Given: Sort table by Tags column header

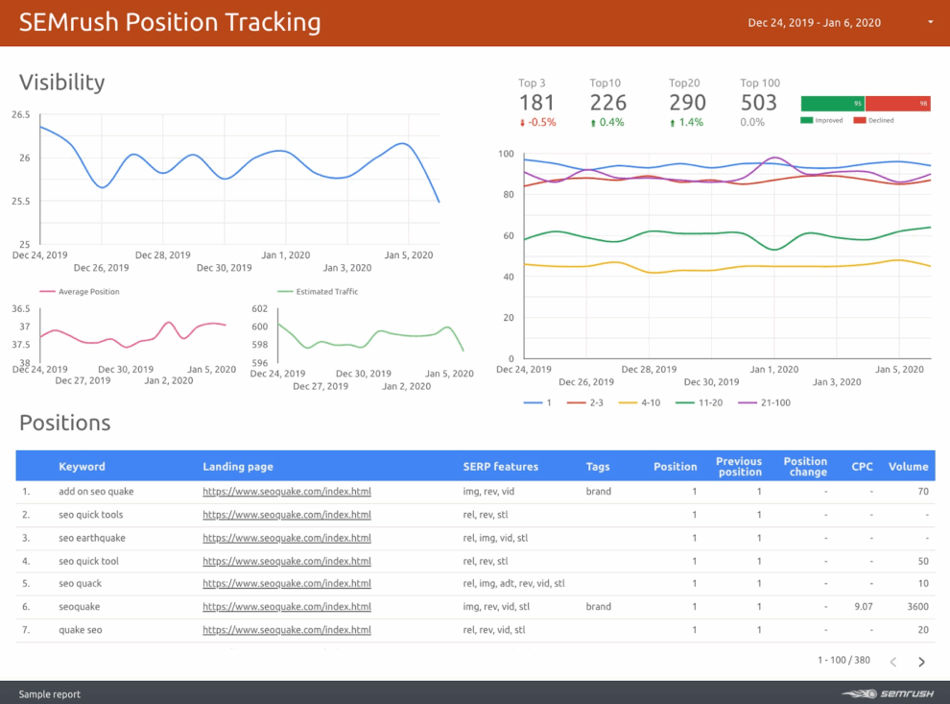Looking at the screenshot, I should coord(598,467).
